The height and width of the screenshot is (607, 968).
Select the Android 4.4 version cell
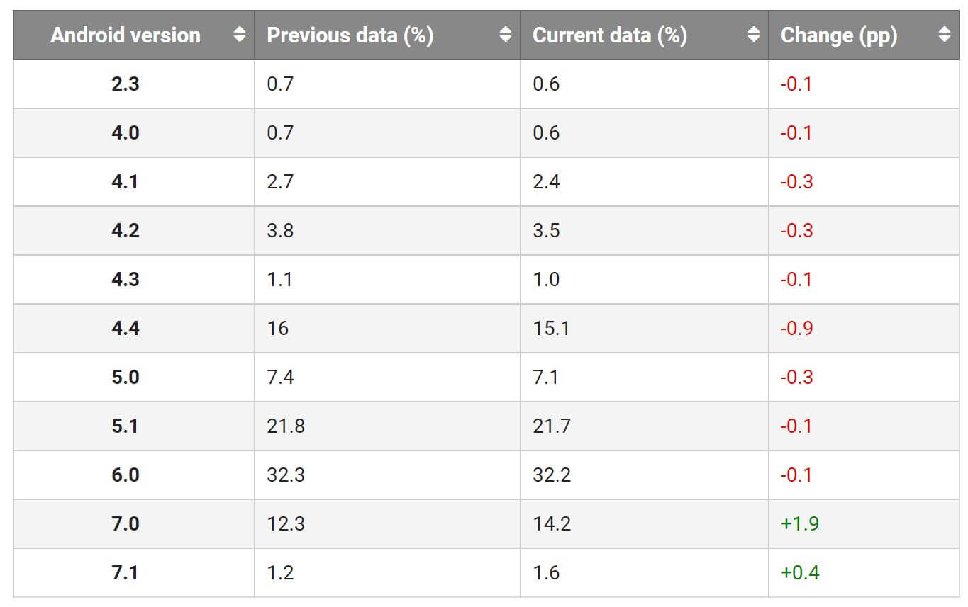[x=126, y=328]
